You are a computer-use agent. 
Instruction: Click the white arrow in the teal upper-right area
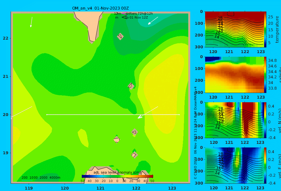[153, 21]
